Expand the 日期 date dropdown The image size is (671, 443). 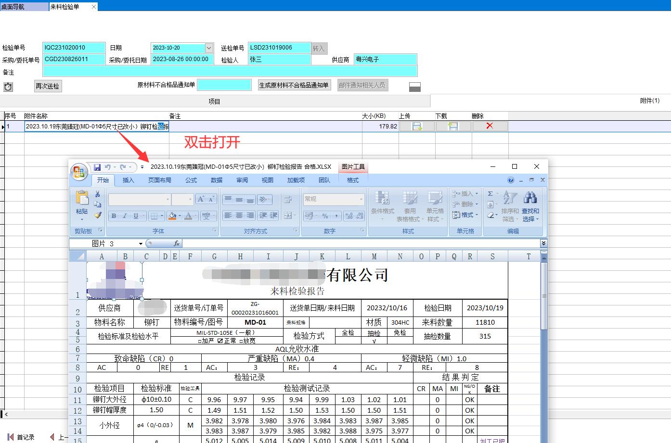[x=209, y=48]
